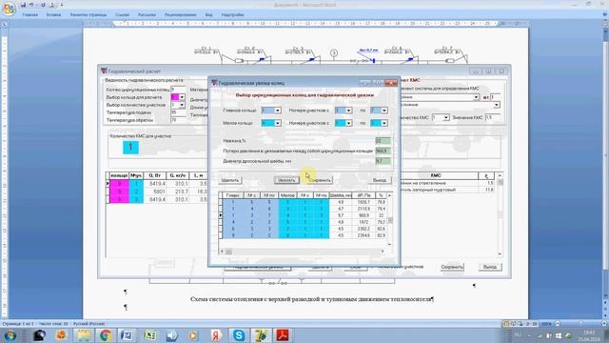Expand the Малое кольцо section start number dropdown

(348, 123)
